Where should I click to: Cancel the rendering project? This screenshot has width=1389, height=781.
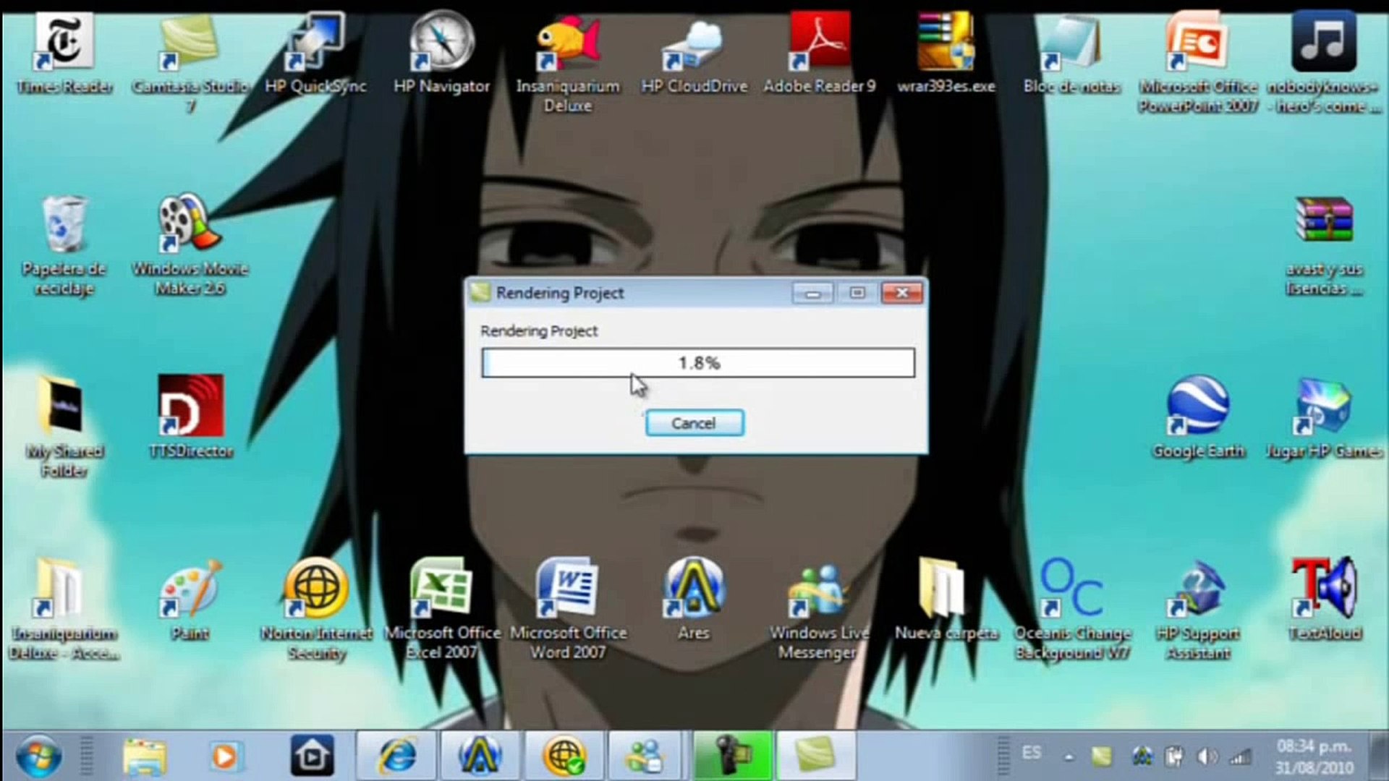694,423
